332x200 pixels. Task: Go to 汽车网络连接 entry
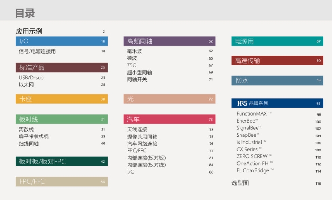[142, 144]
